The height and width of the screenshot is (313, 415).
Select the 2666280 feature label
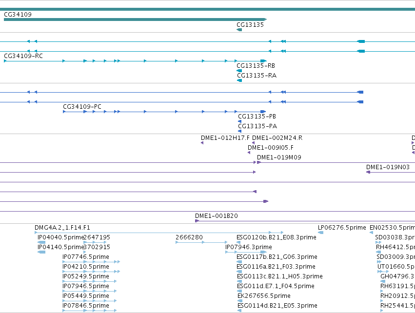coord(189,237)
